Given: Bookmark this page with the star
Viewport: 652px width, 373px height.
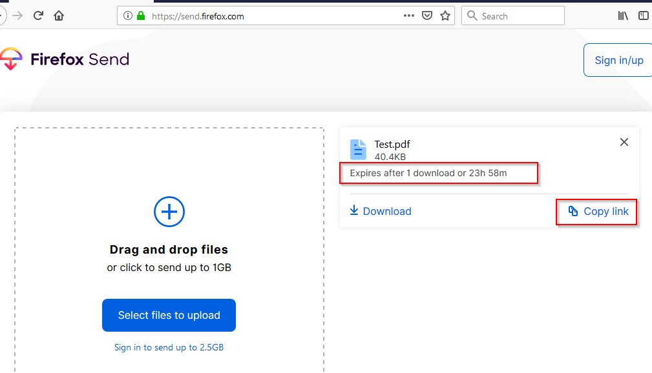Looking at the screenshot, I should (445, 16).
